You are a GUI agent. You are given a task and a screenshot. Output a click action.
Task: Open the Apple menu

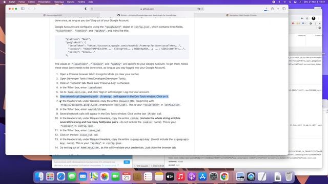(x=5, y=2)
